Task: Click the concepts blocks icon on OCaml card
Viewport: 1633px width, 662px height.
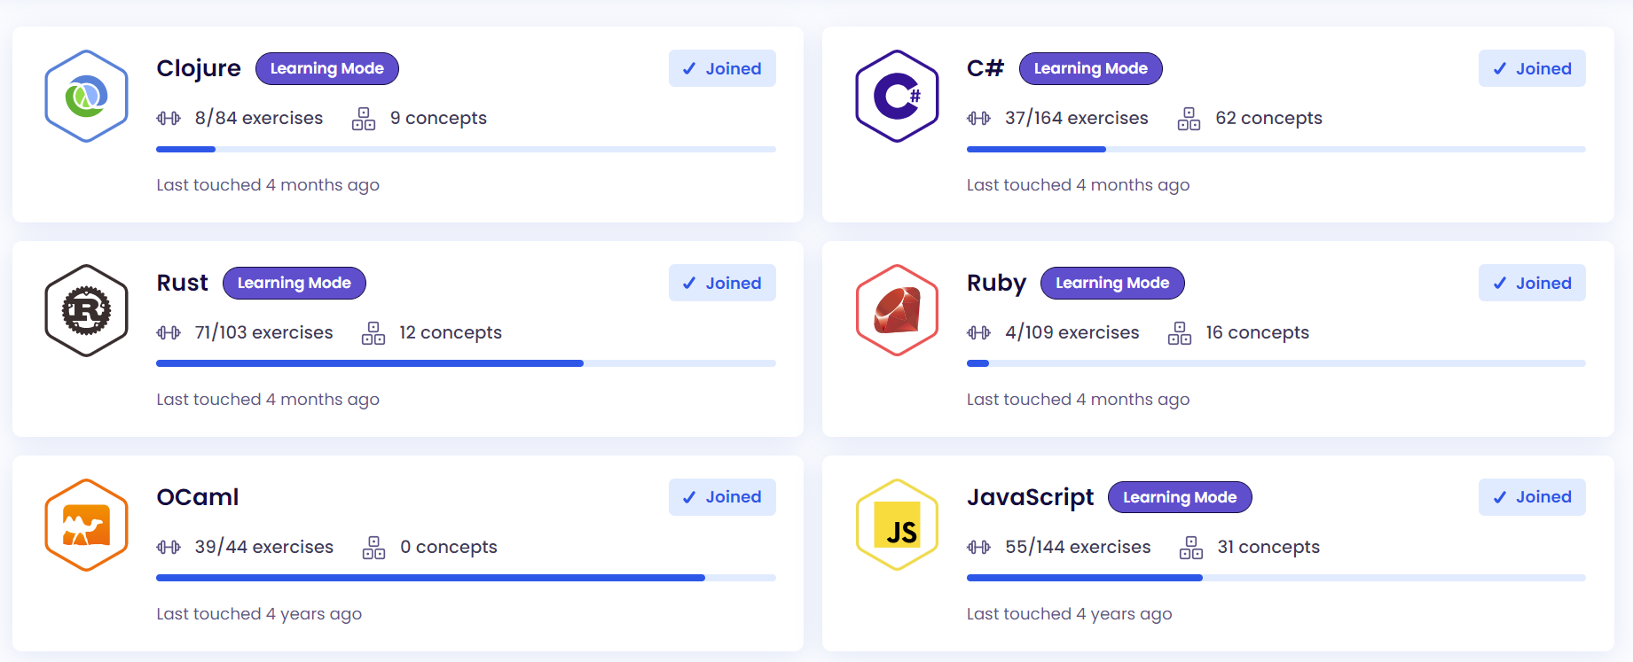Action: (x=373, y=547)
